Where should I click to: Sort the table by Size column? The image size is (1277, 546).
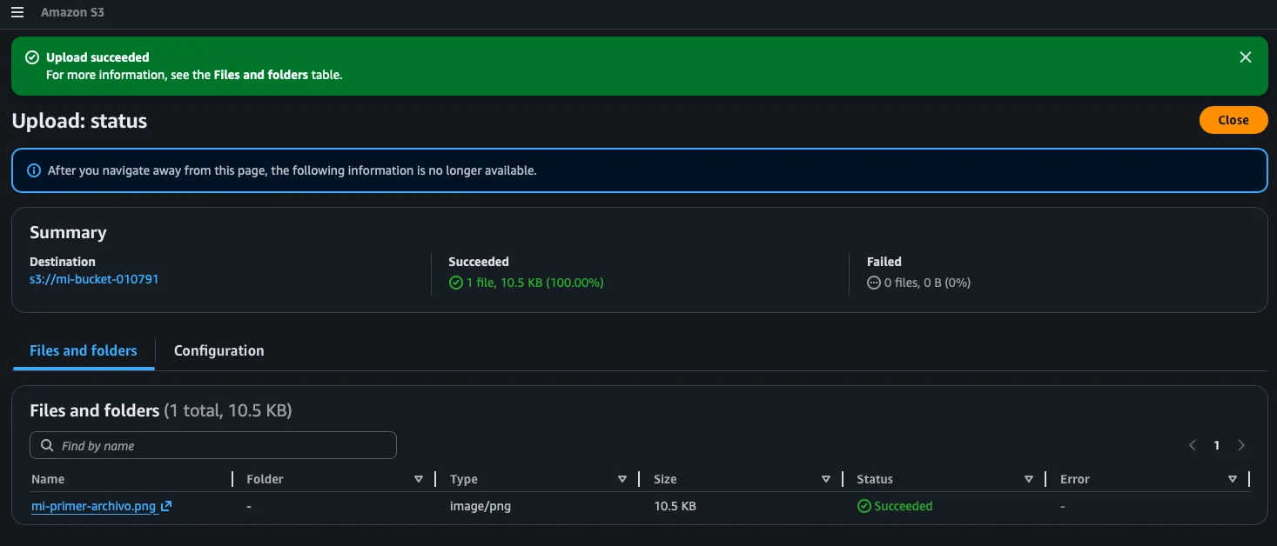coord(826,479)
